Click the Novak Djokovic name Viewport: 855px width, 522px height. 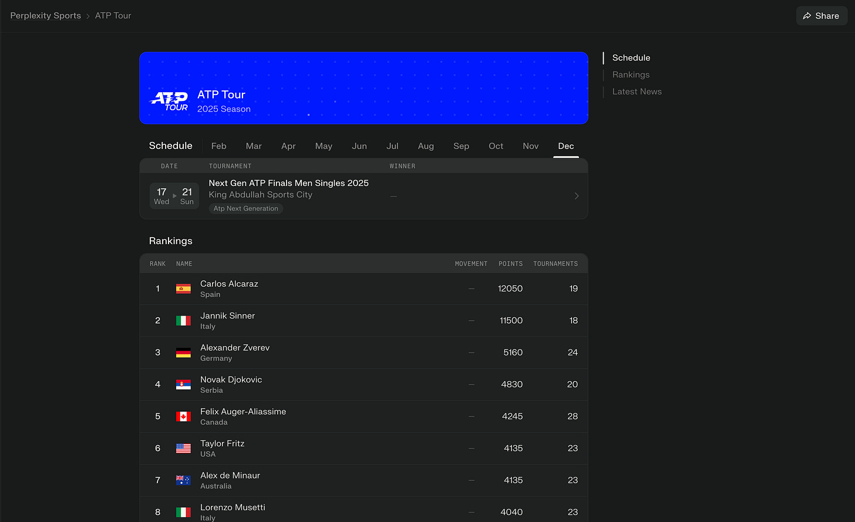pyautogui.click(x=231, y=379)
